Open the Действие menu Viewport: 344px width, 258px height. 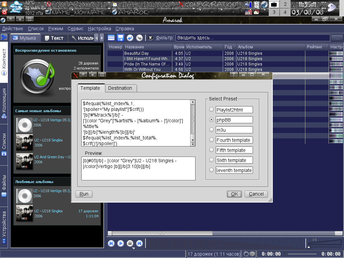tap(12, 29)
